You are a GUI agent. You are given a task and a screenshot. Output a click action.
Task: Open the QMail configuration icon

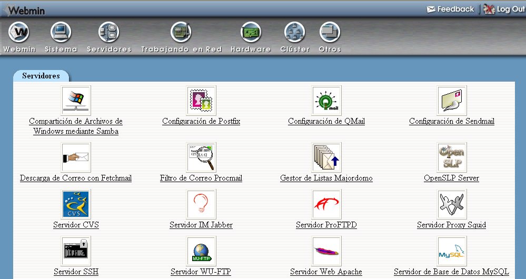(326, 100)
